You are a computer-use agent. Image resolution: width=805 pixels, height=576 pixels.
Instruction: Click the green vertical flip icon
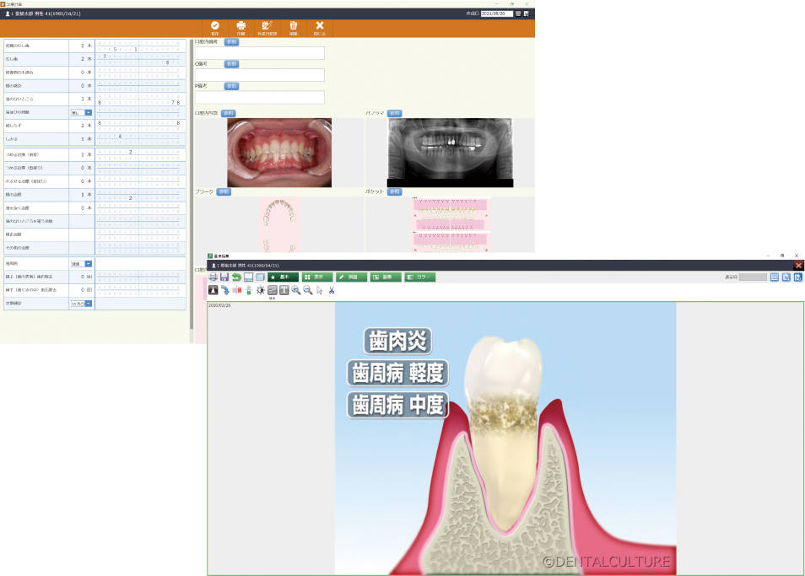click(248, 290)
